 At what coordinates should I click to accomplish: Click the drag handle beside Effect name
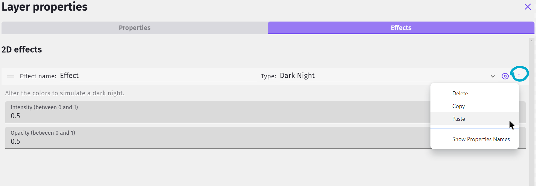pos(11,76)
